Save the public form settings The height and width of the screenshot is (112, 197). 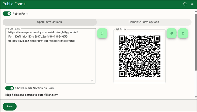pos(9,107)
